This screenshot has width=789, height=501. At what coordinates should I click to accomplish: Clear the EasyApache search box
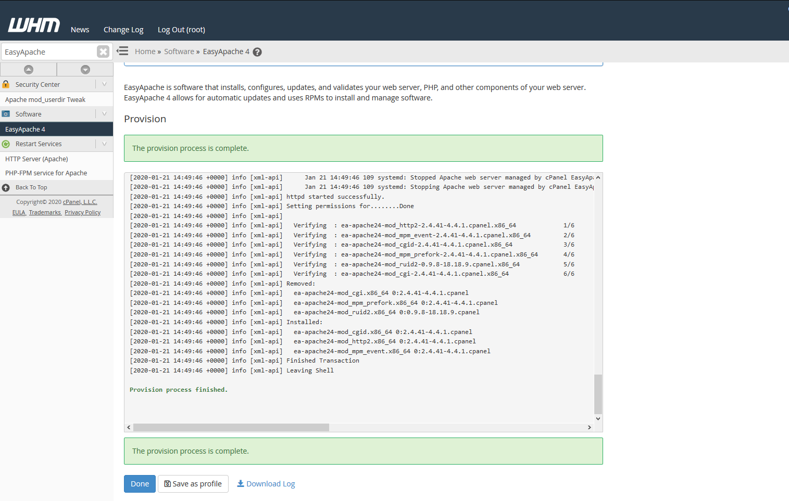(103, 52)
